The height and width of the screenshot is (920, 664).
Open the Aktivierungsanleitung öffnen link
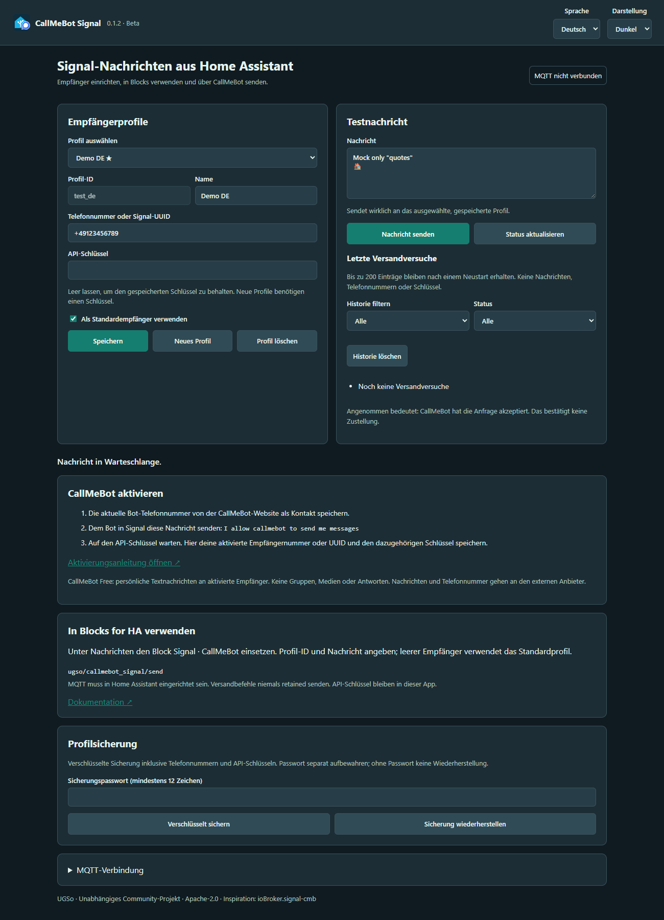pos(124,562)
